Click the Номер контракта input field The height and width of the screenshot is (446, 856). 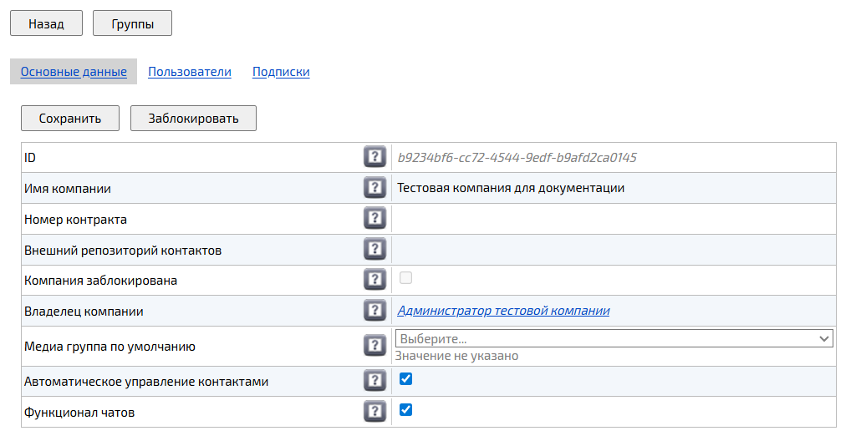(x=614, y=219)
